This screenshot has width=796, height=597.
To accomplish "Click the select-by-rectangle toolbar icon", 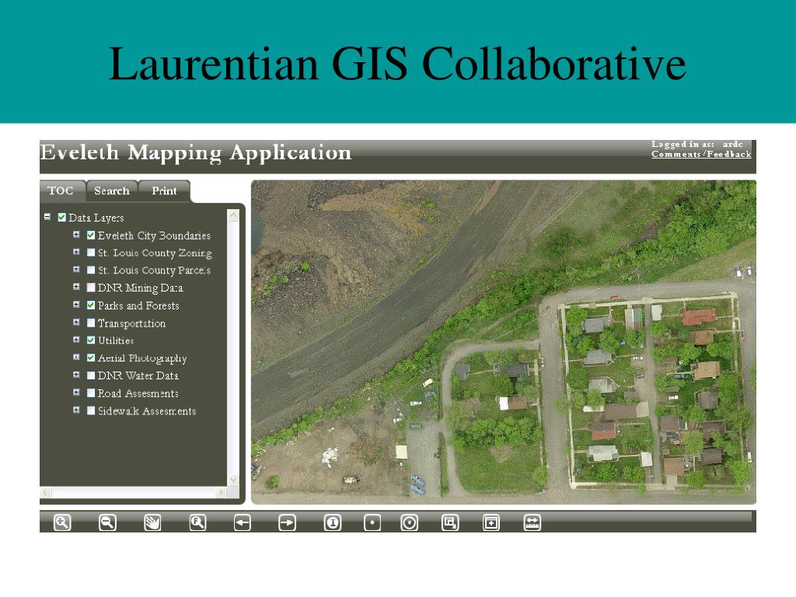I will [x=450, y=522].
